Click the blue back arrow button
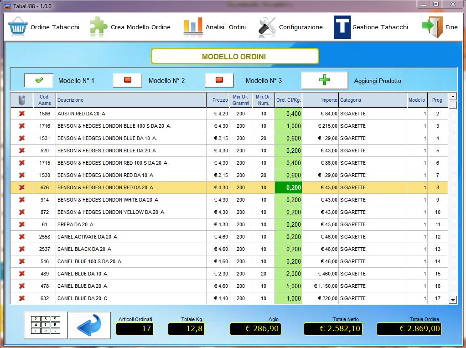This screenshot has height=348, width=466. [89, 325]
